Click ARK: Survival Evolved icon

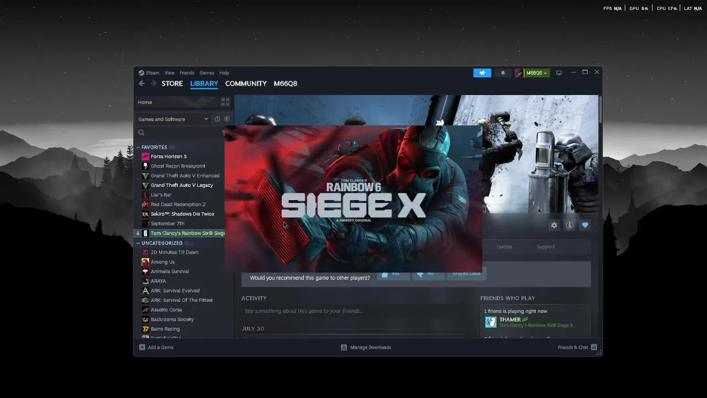pyautogui.click(x=145, y=291)
